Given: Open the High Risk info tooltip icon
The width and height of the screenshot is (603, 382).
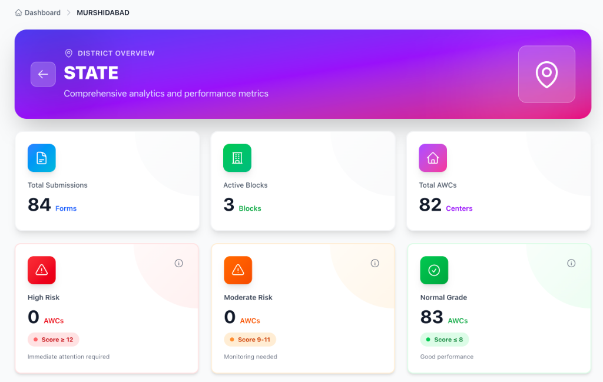Looking at the screenshot, I should click(179, 263).
